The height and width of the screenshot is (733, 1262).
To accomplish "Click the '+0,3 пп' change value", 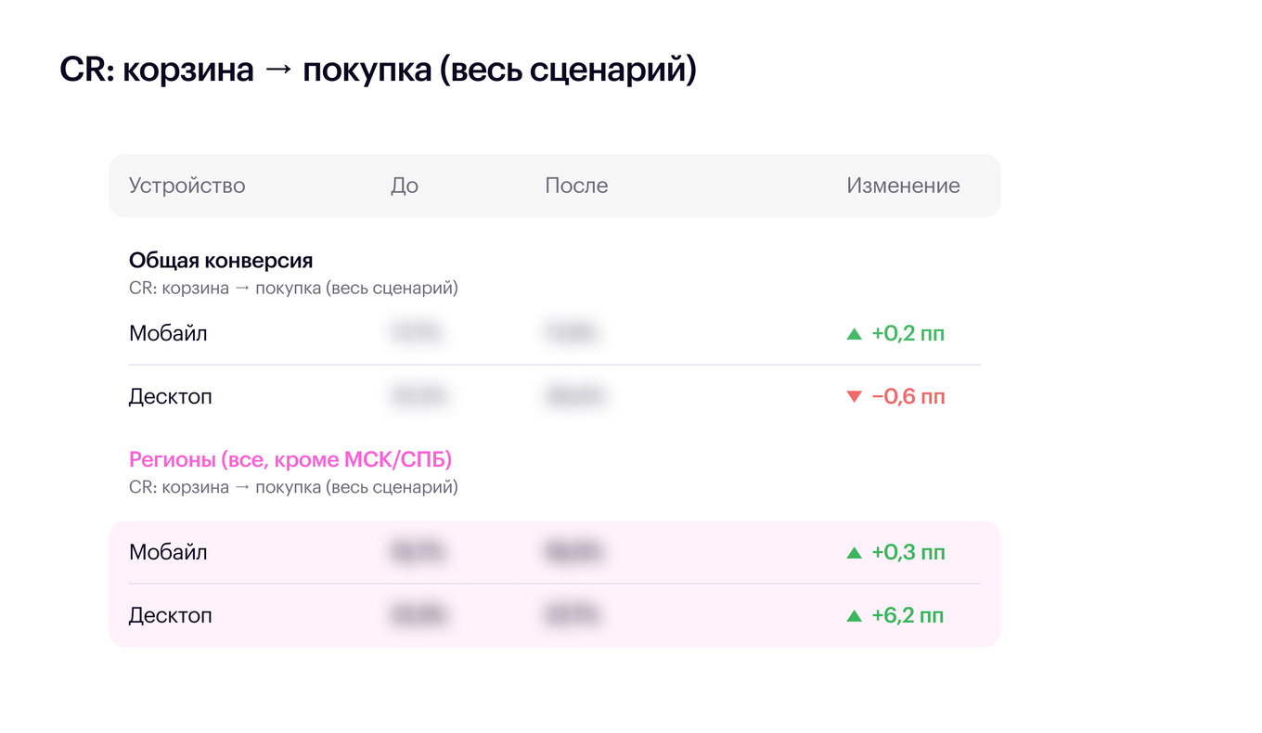I will point(908,552).
